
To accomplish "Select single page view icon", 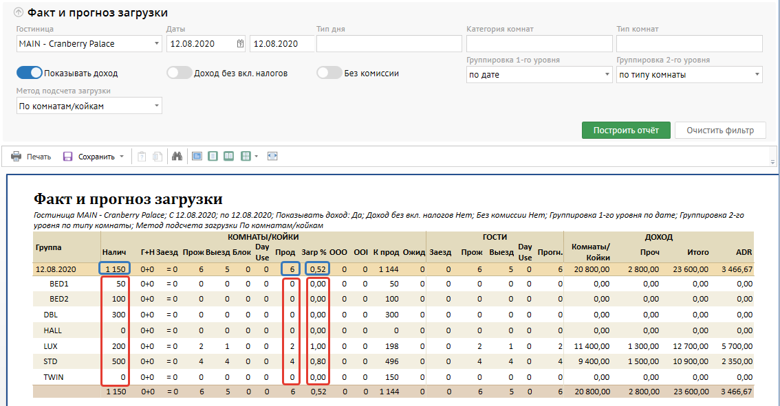I will [x=213, y=157].
